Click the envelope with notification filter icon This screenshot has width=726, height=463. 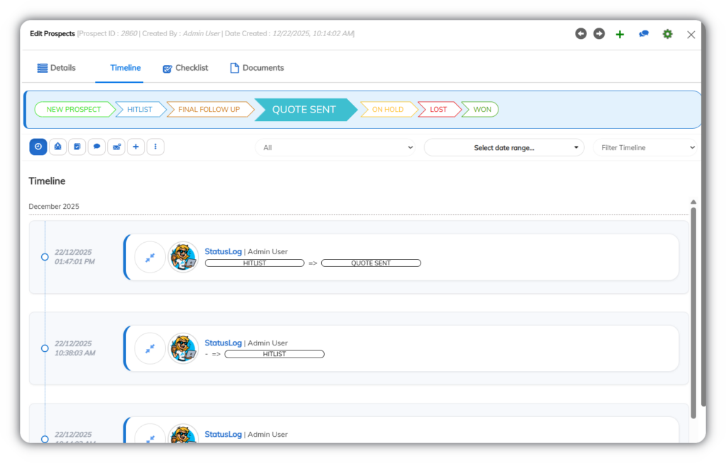click(x=117, y=147)
